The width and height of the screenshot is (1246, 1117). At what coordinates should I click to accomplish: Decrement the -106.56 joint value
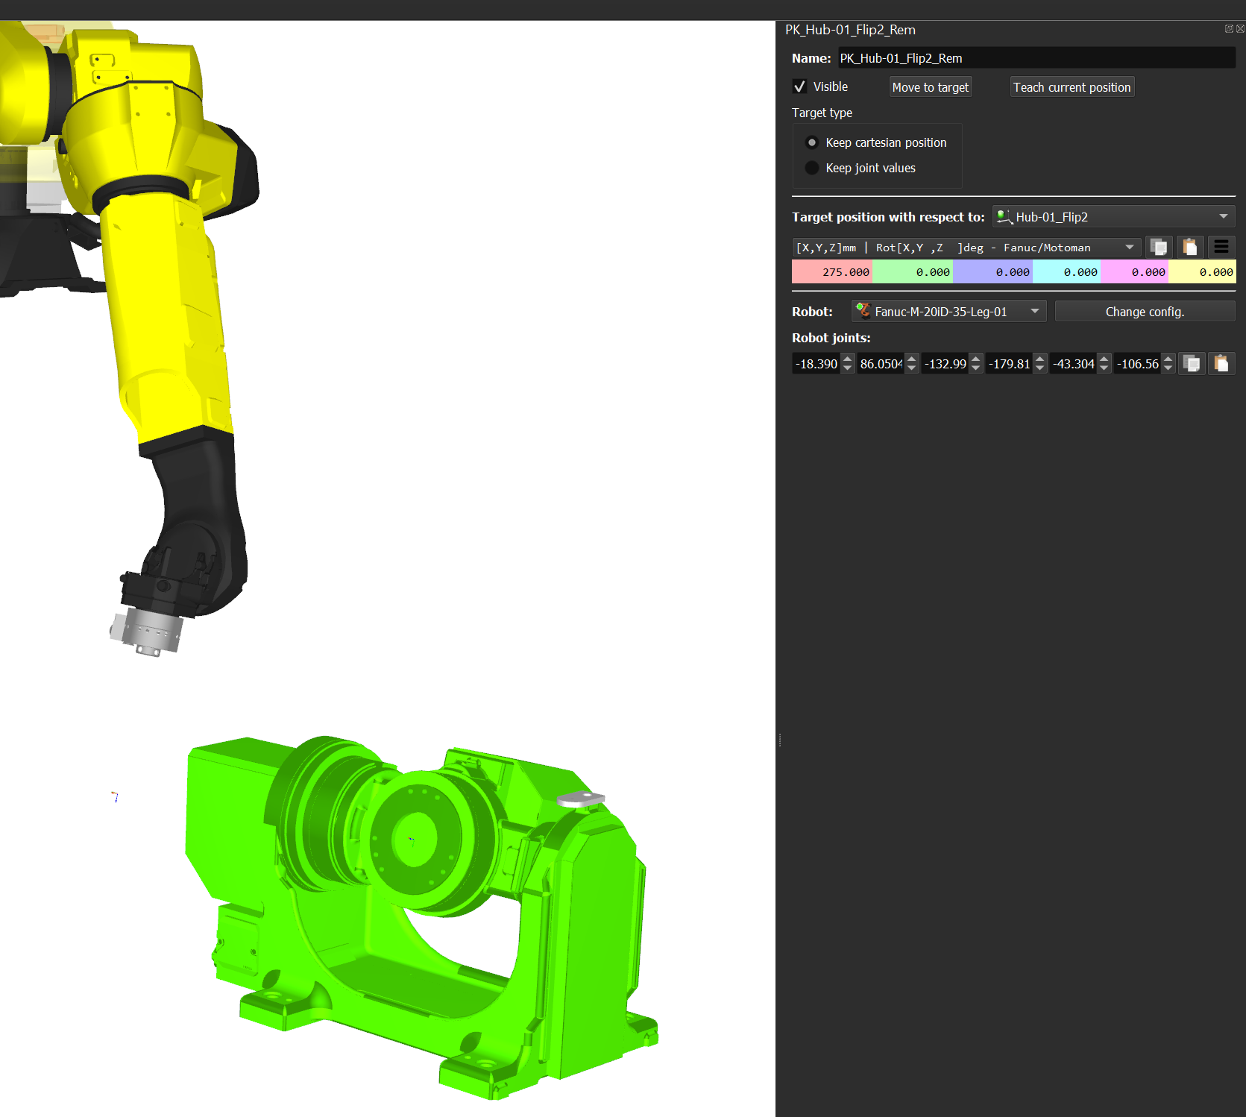click(1168, 368)
